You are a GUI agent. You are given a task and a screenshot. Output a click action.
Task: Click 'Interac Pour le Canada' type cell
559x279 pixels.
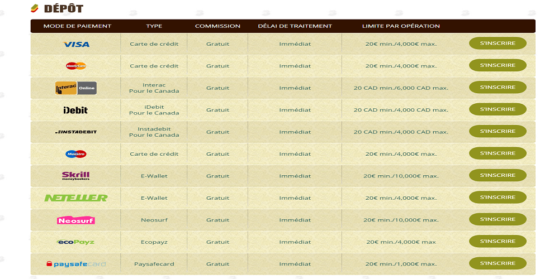[x=154, y=88]
